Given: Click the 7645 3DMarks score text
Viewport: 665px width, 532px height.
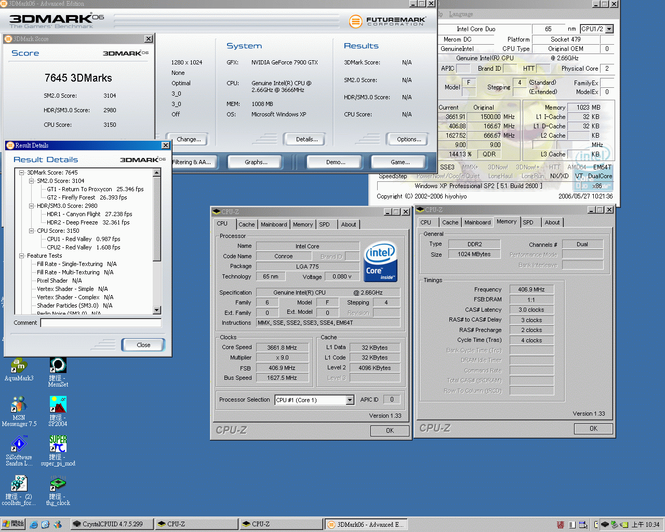Looking at the screenshot, I should tap(78, 78).
